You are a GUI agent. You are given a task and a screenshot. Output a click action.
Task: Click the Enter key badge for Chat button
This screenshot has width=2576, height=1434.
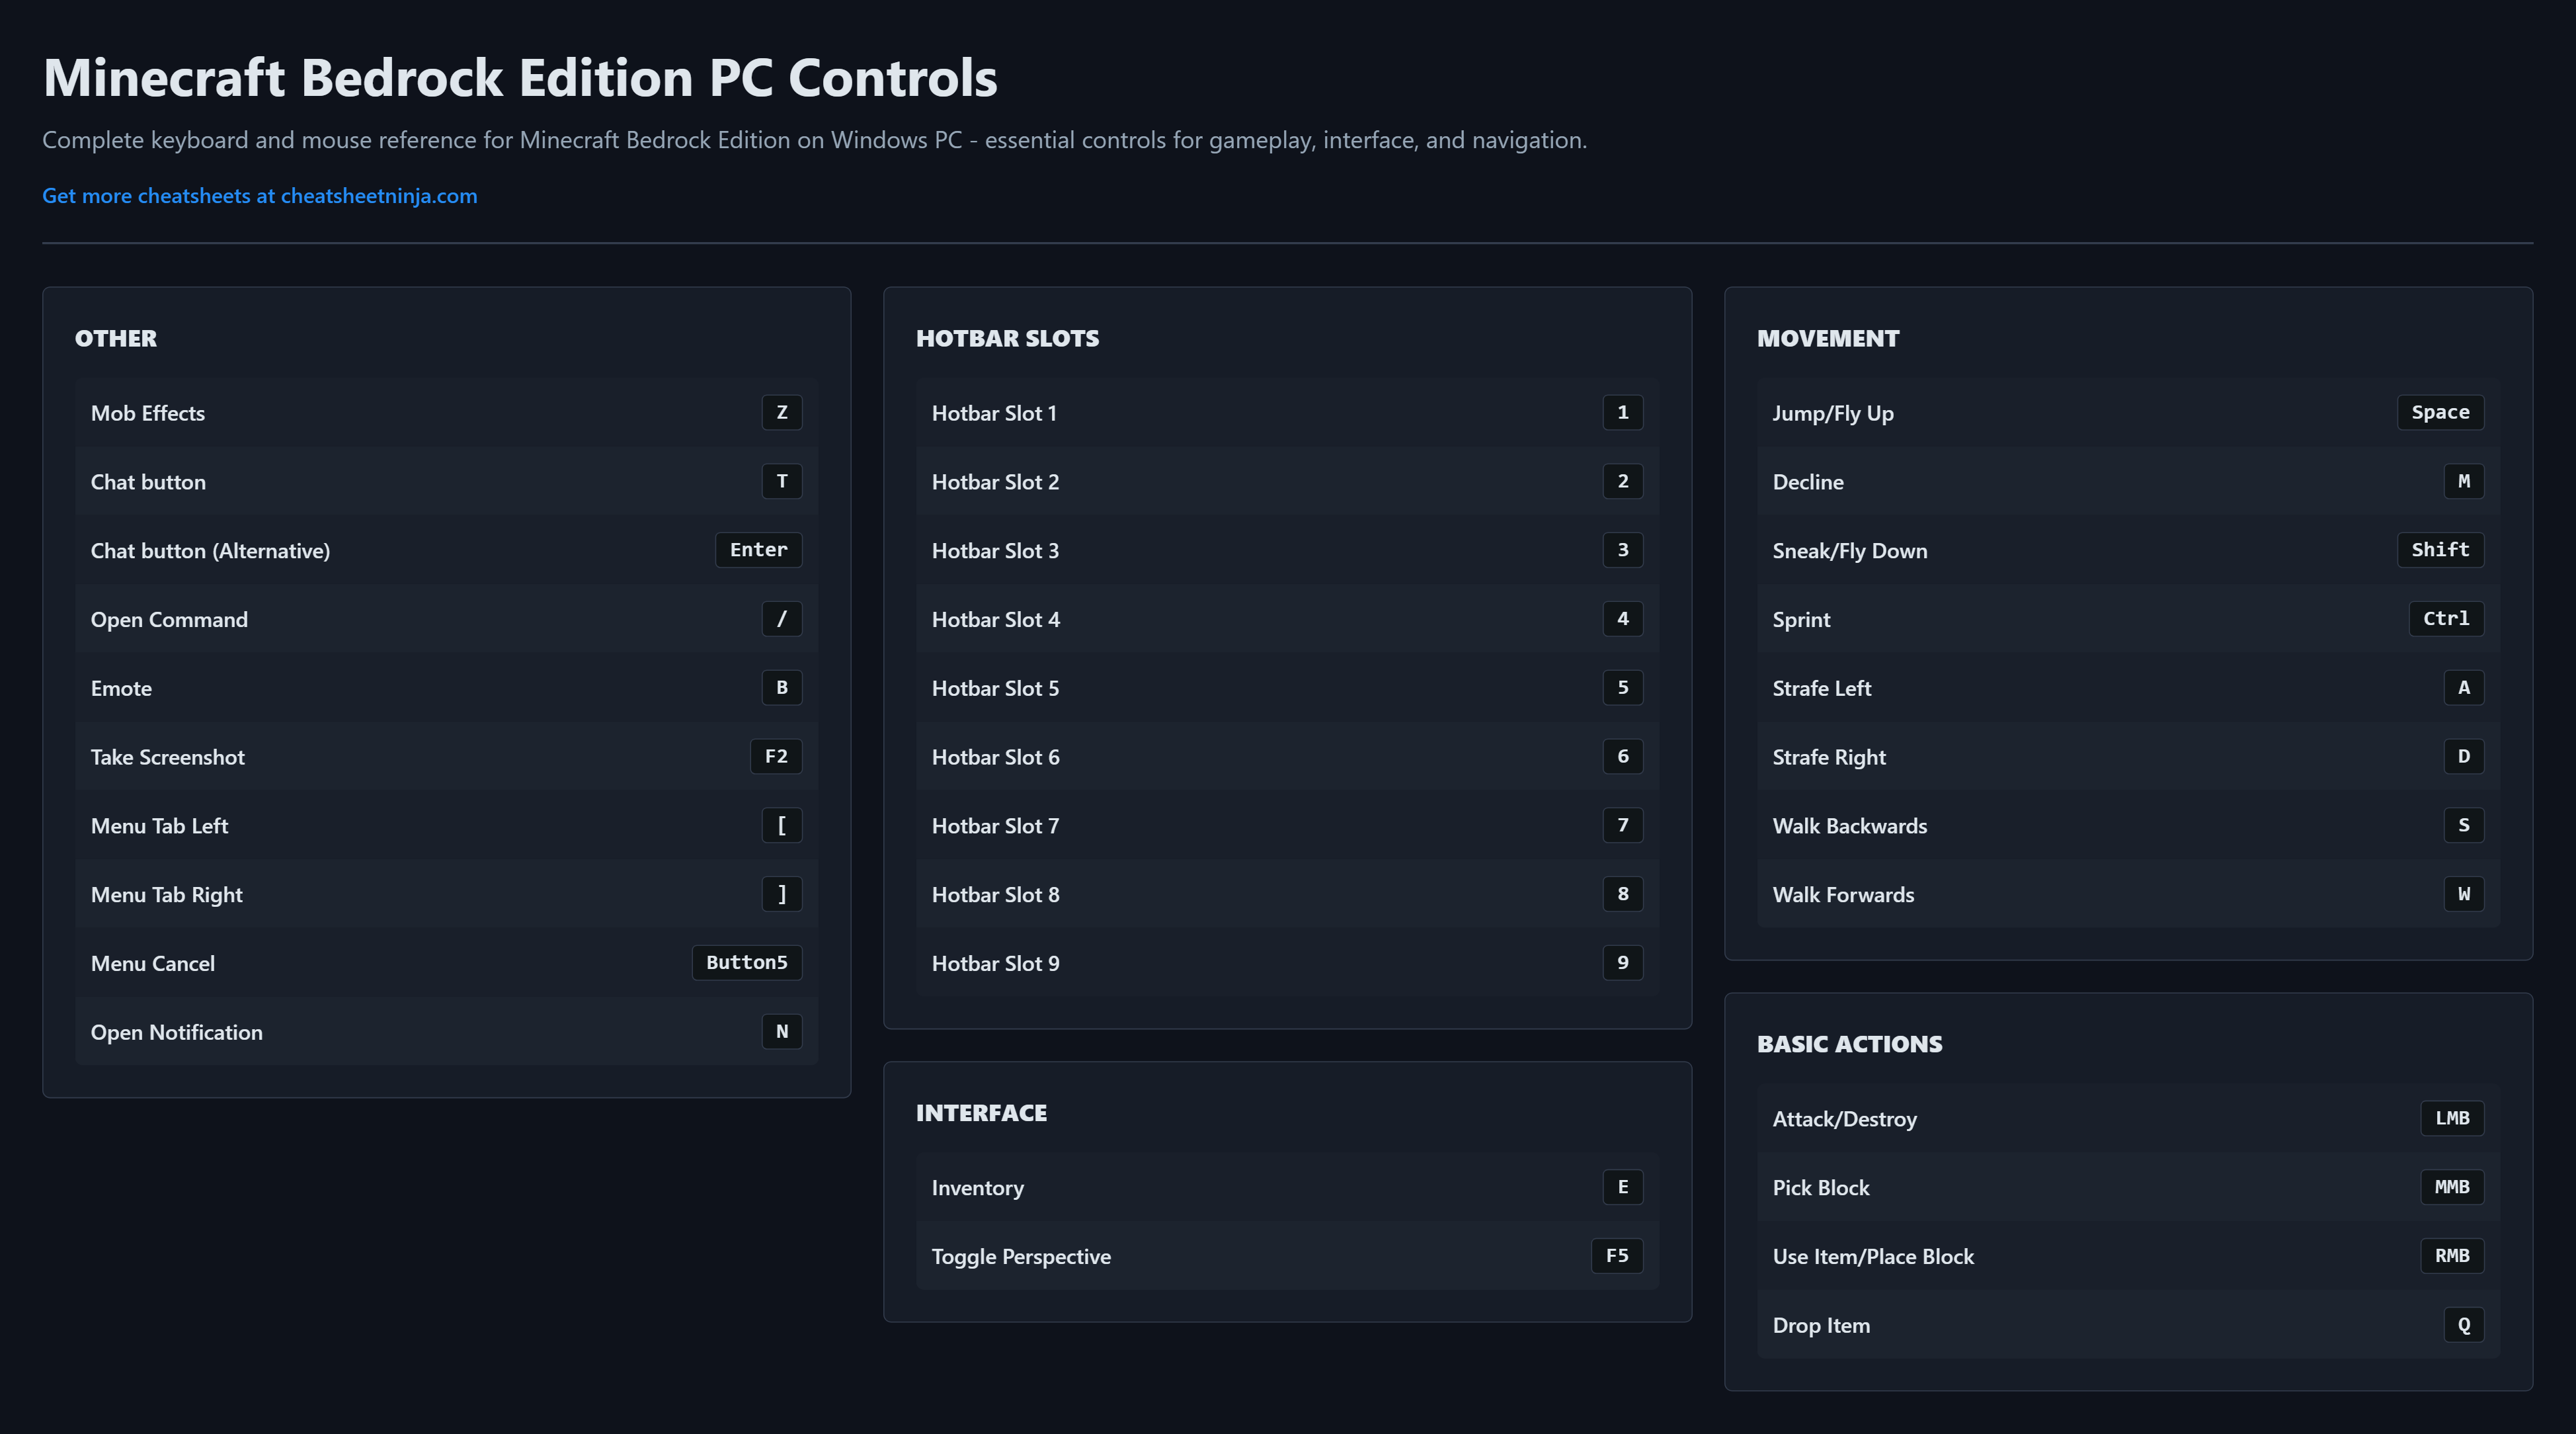coord(758,550)
